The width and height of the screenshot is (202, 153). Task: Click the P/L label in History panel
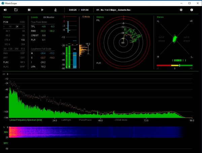coord(98,20)
